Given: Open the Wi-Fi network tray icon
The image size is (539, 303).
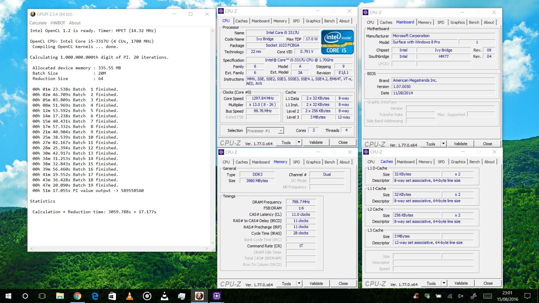Looking at the screenshot, I should pos(450,296).
